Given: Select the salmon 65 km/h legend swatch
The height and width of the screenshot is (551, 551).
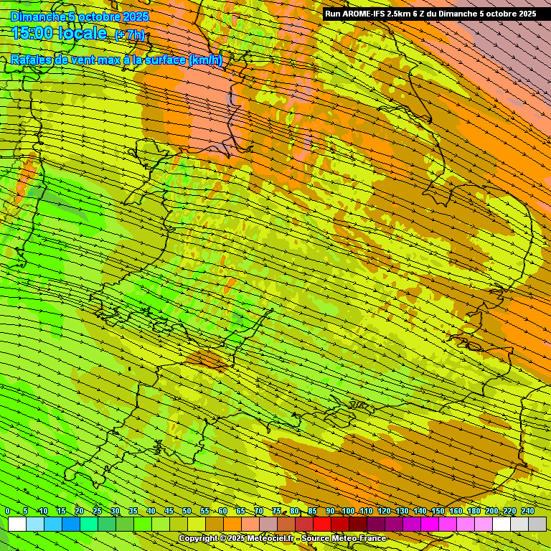Looking at the screenshot, I should pos(250,524).
